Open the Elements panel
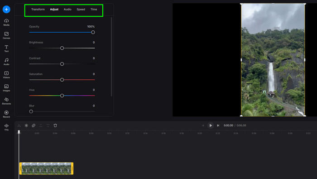317x179 pixels. click(6, 101)
